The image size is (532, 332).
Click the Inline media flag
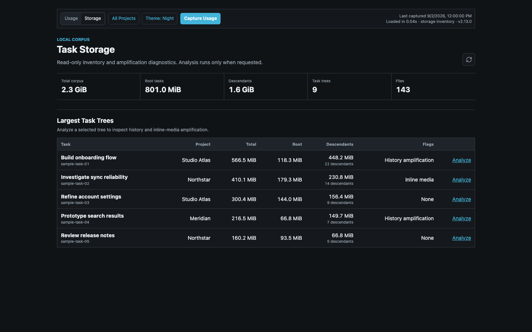tap(419, 180)
